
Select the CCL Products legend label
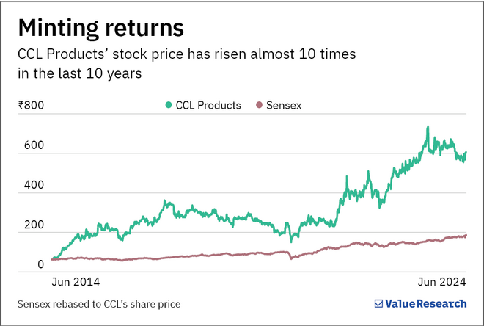point(208,106)
